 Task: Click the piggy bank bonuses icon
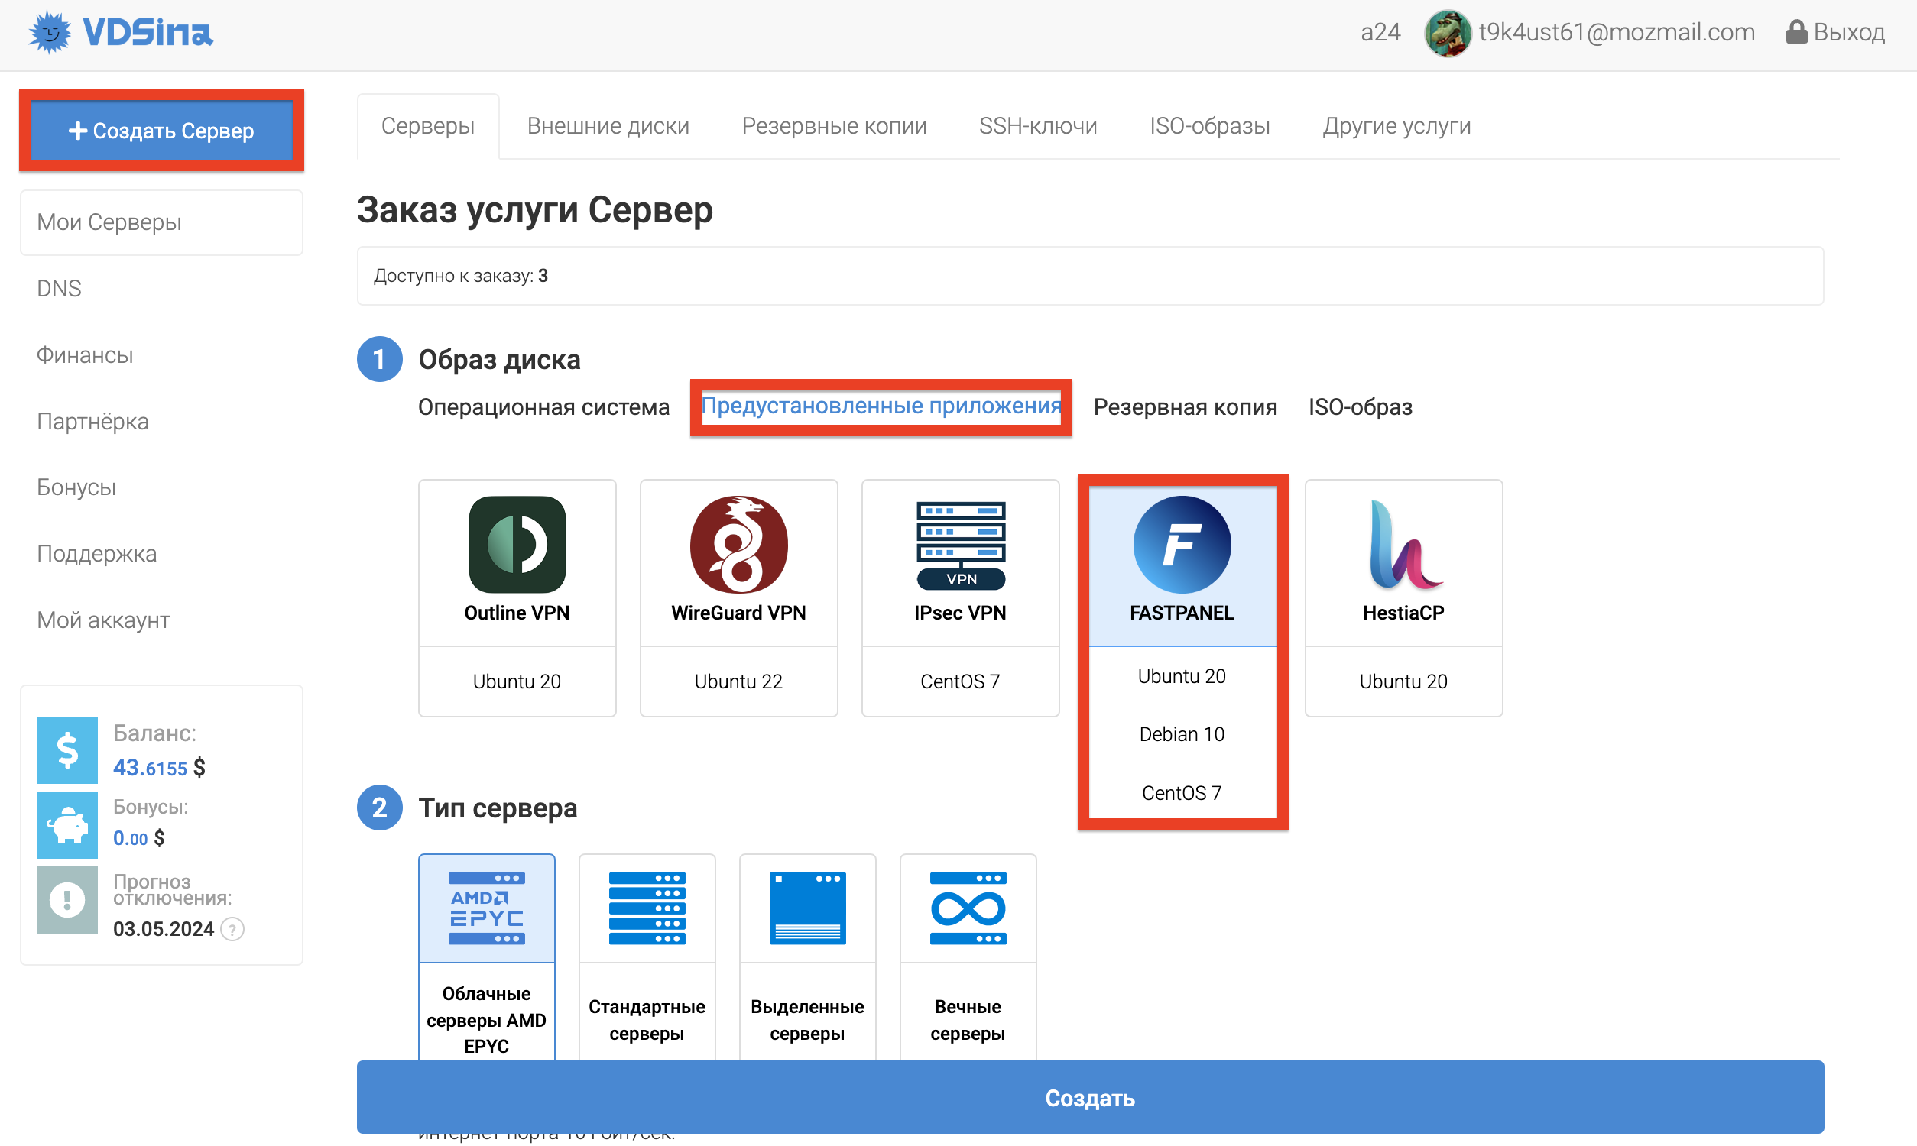[67, 825]
